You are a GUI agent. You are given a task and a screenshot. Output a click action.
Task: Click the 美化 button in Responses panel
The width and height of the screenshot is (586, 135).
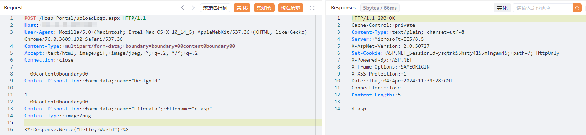click(502, 8)
